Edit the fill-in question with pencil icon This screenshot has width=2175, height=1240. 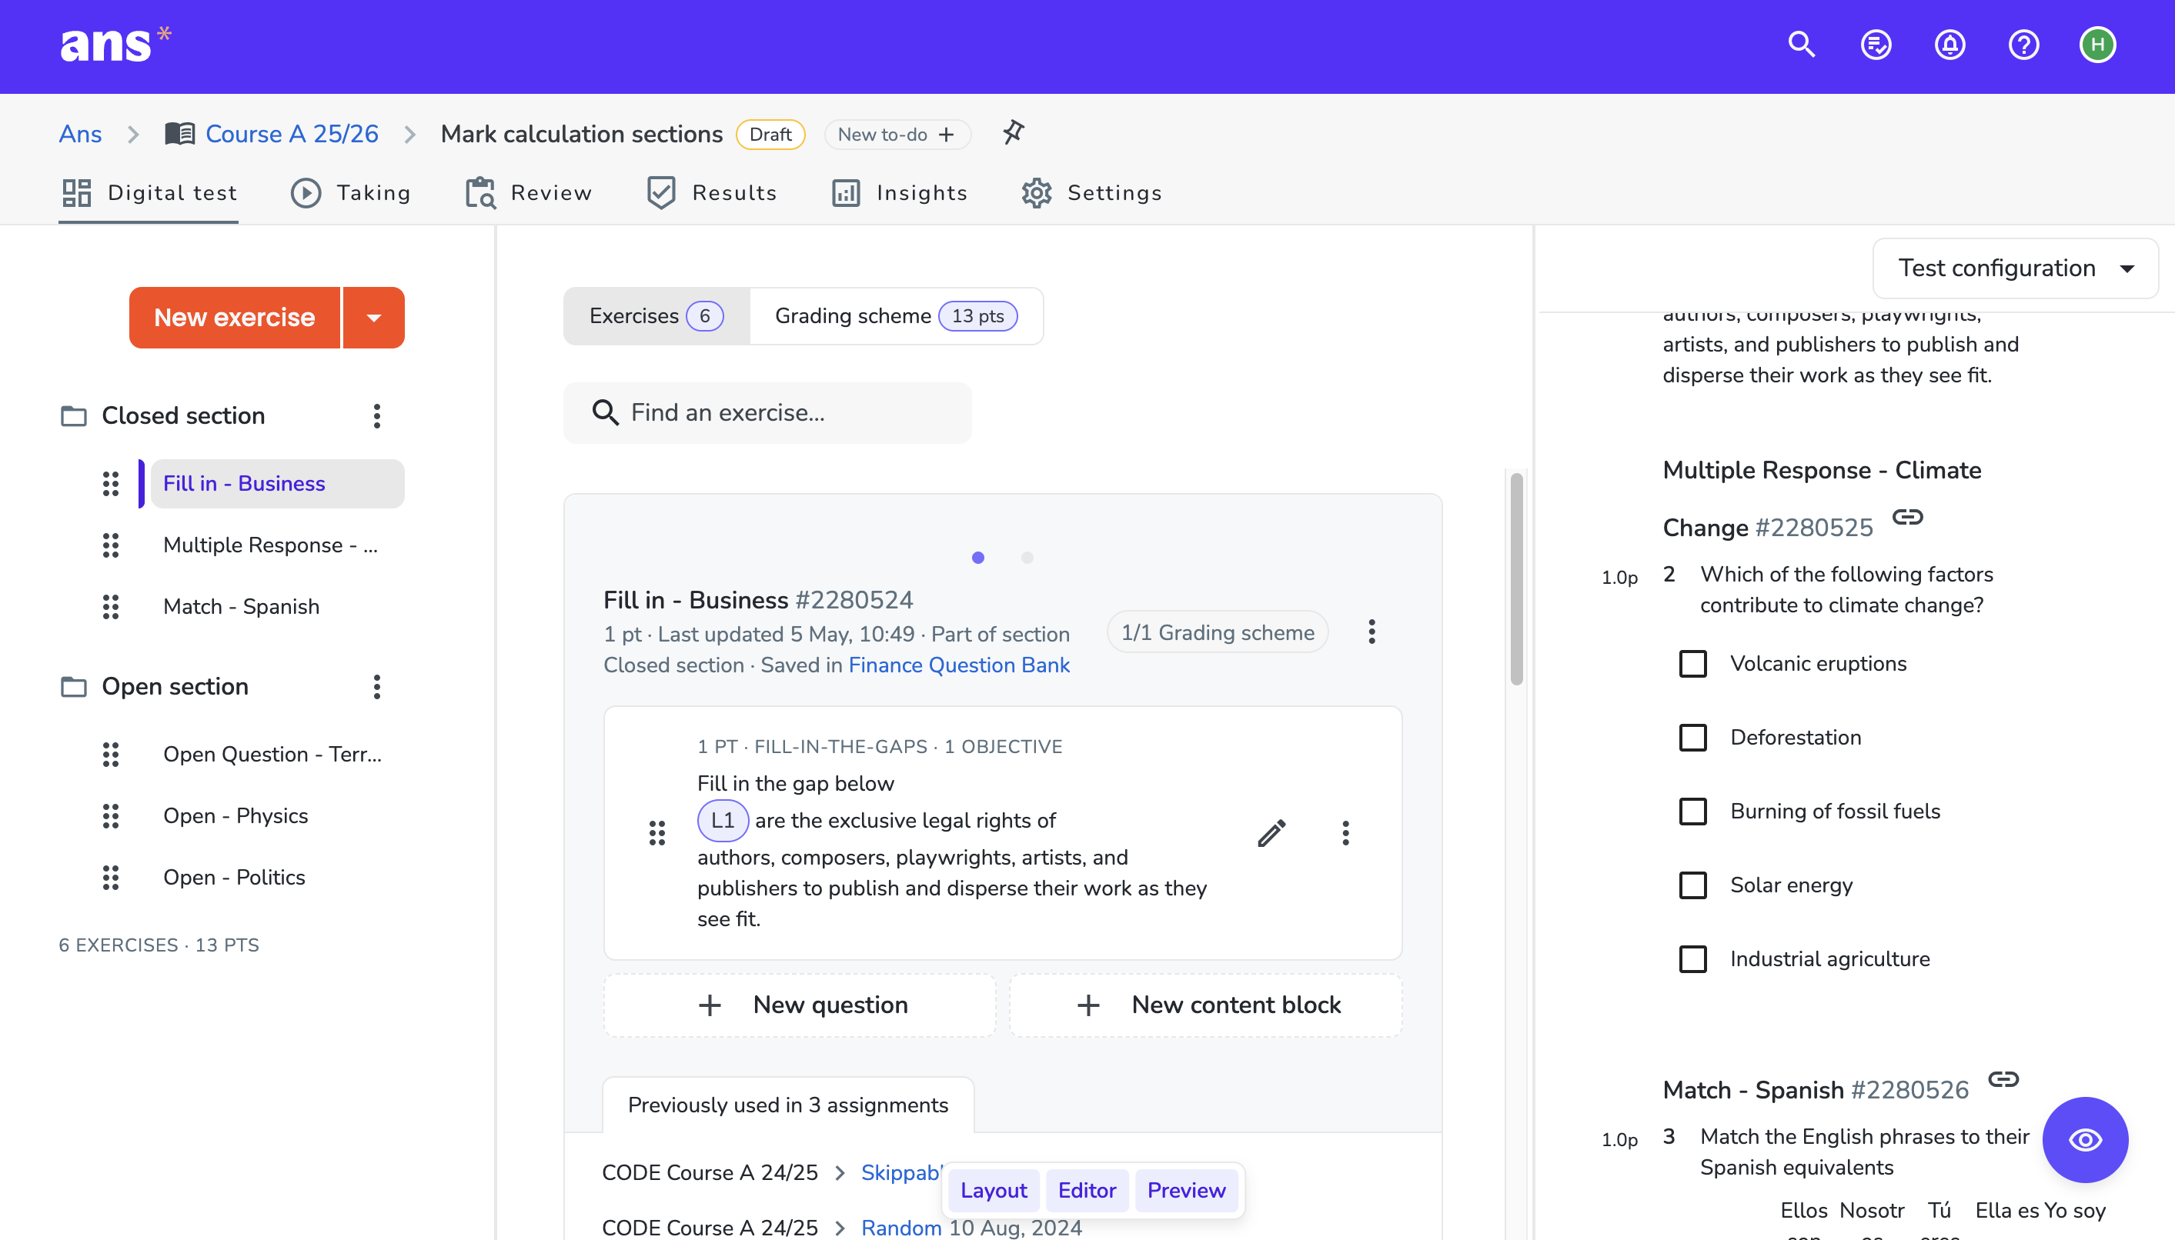tap(1272, 833)
